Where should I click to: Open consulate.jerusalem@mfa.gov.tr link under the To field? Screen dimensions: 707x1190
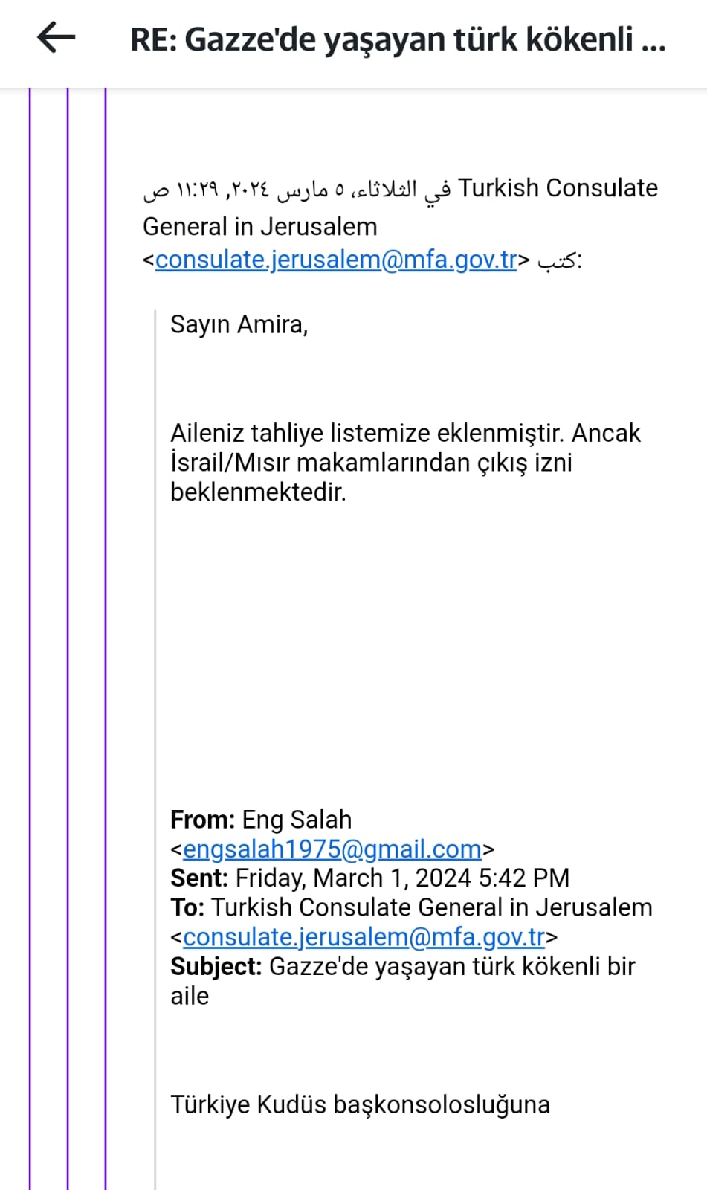click(x=364, y=937)
